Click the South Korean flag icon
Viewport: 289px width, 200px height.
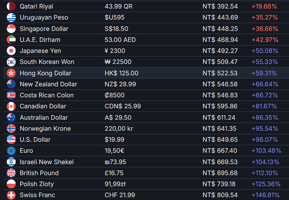[11, 62]
